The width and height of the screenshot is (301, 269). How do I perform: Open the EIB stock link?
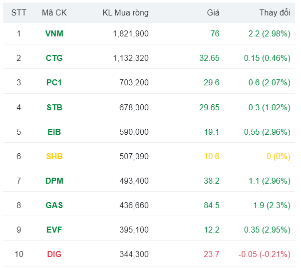coord(54,132)
